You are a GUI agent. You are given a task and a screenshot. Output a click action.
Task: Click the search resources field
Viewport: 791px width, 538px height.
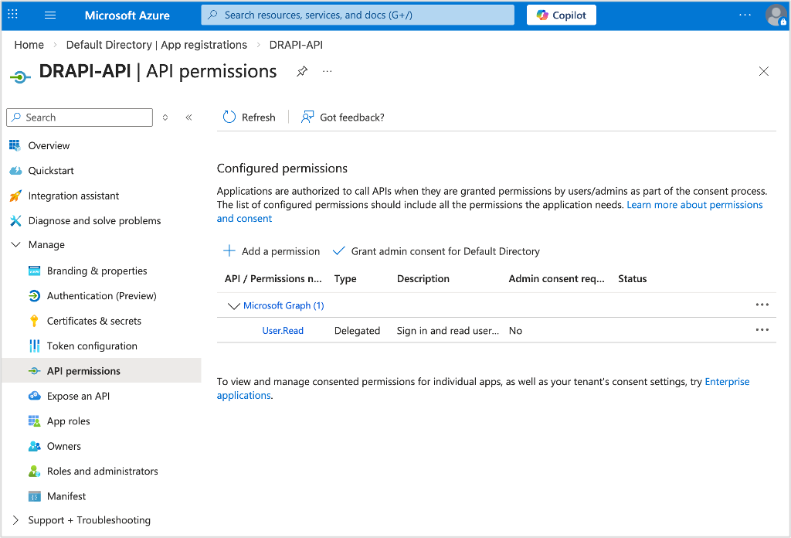click(357, 15)
